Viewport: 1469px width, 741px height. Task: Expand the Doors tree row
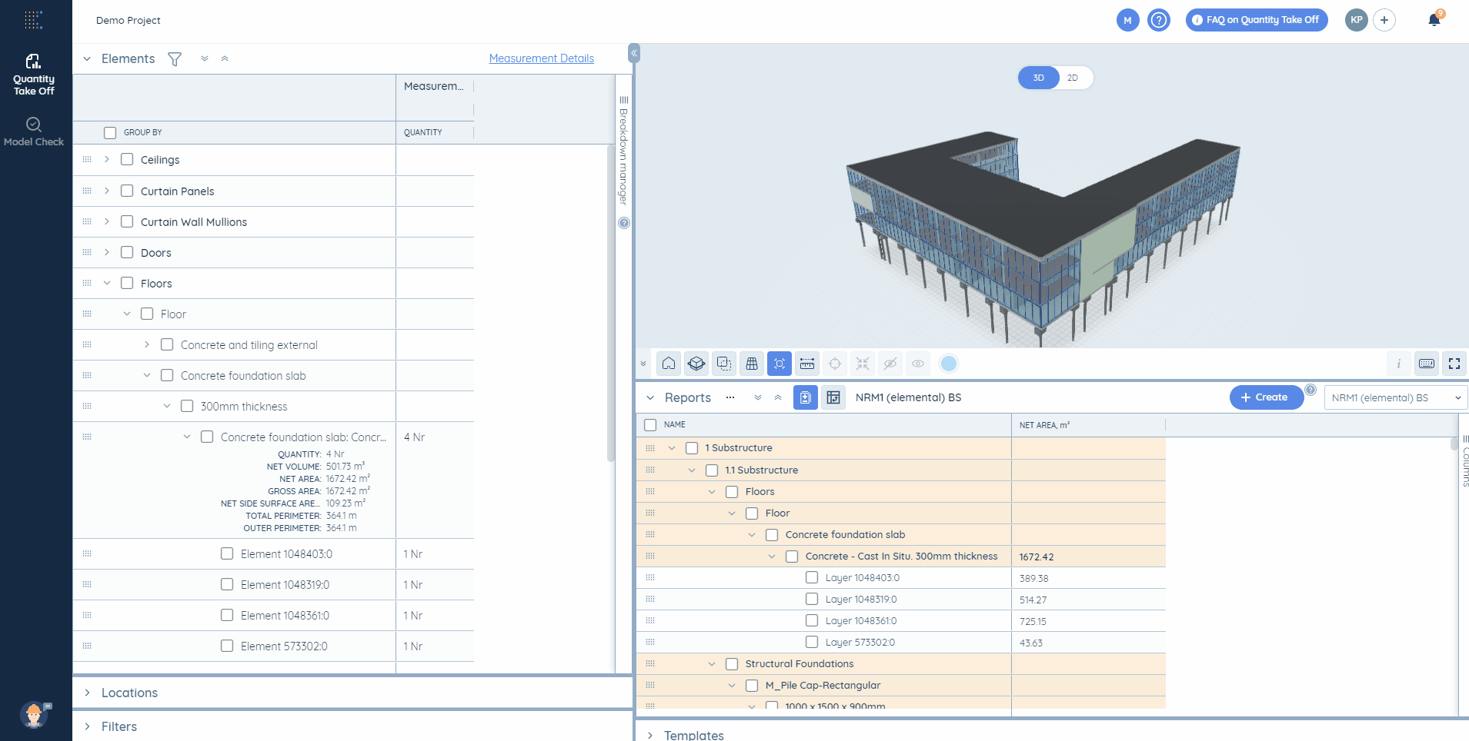pyautogui.click(x=107, y=252)
